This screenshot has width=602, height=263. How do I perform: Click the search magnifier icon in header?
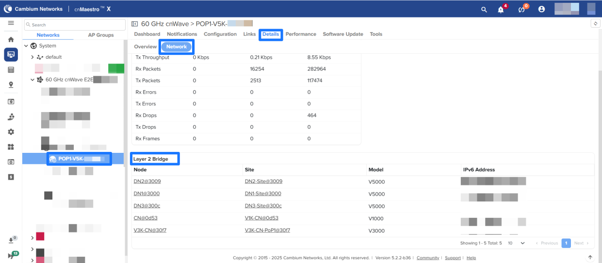coord(484,9)
